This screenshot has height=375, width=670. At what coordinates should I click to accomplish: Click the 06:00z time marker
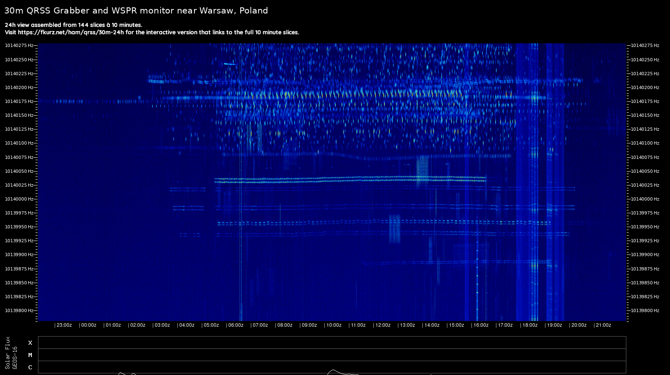235,325
